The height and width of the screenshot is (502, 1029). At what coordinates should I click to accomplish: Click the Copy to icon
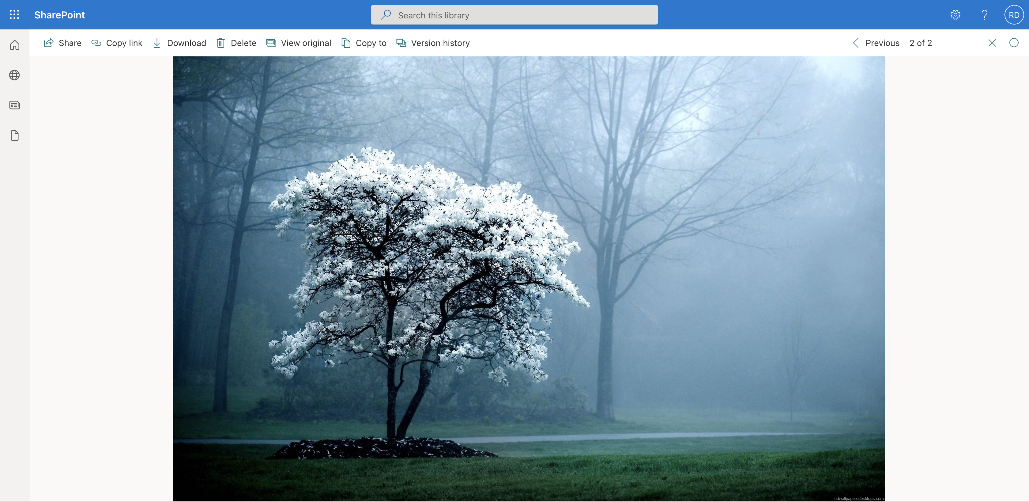[346, 43]
